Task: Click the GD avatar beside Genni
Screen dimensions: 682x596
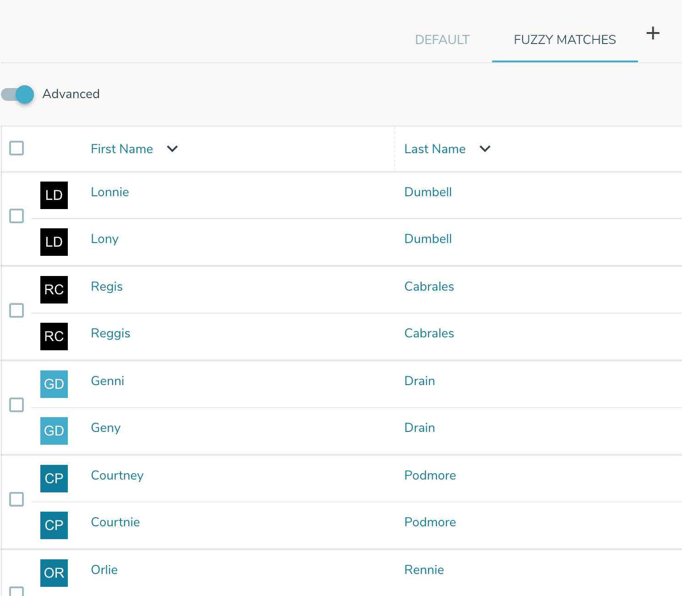Action: (x=54, y=384)
